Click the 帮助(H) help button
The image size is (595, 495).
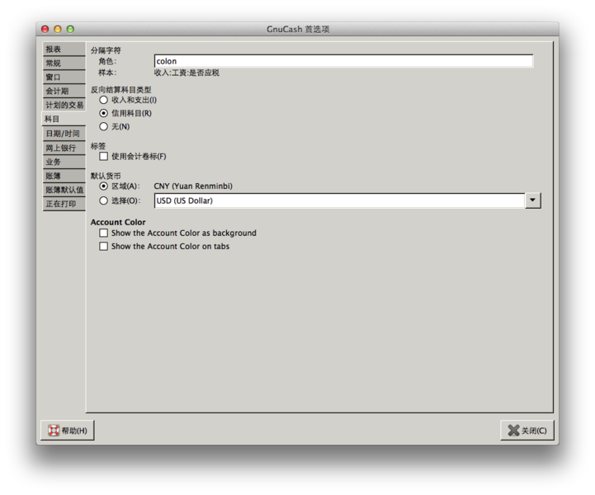[x=68, y=431]
